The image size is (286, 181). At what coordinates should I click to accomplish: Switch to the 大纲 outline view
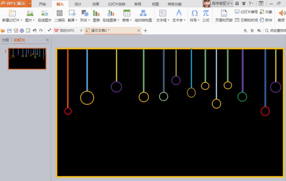click(5, 40)
